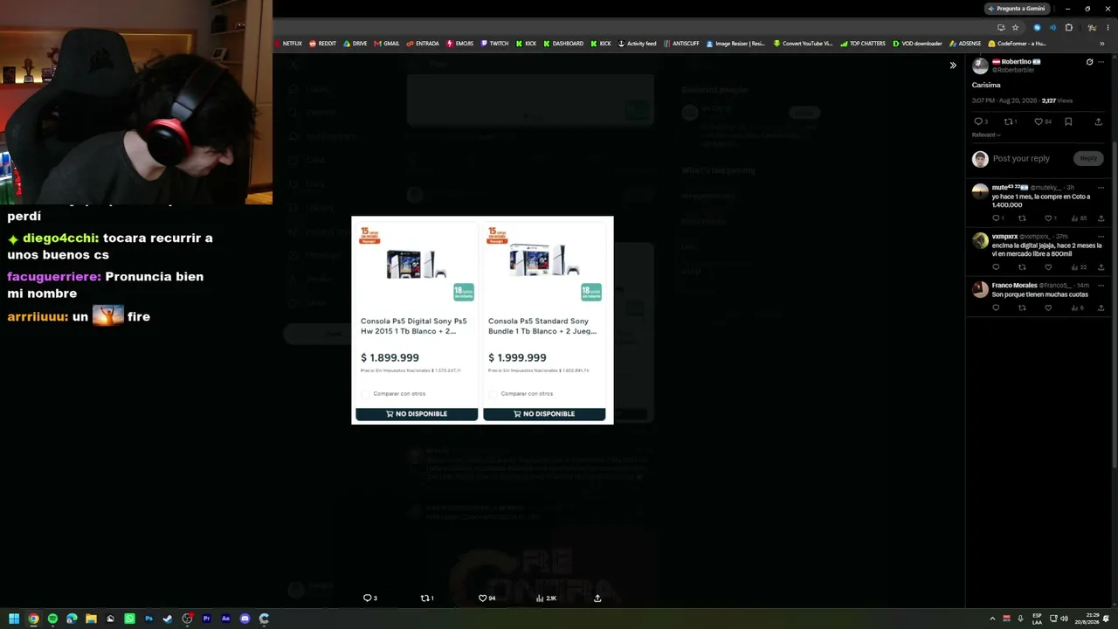Click NO DISPONIBLE under Ps5 Digital

tap(417, 414)
